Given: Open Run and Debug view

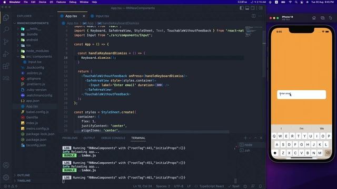Looking at the screenshot, I should click(x=6, y=54).
